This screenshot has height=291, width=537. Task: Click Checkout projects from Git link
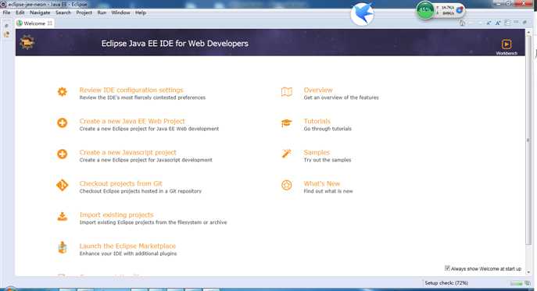click(121, 183)
